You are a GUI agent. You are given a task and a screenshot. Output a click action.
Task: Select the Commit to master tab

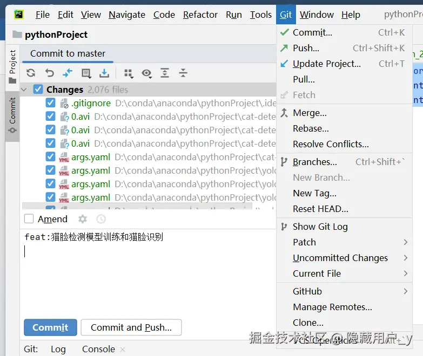(x=68, y=53)
